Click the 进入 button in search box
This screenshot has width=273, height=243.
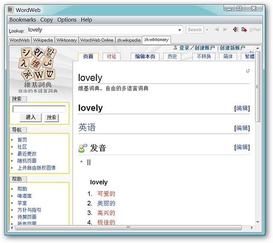point(31,117)
